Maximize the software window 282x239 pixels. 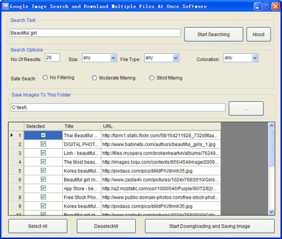267,6
